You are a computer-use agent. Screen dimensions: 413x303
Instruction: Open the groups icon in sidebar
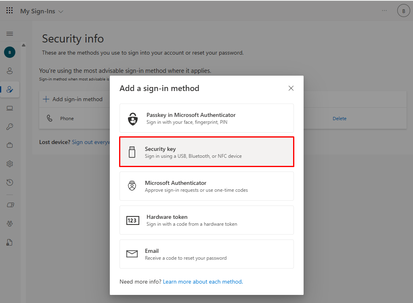click(x=10, y=223)
